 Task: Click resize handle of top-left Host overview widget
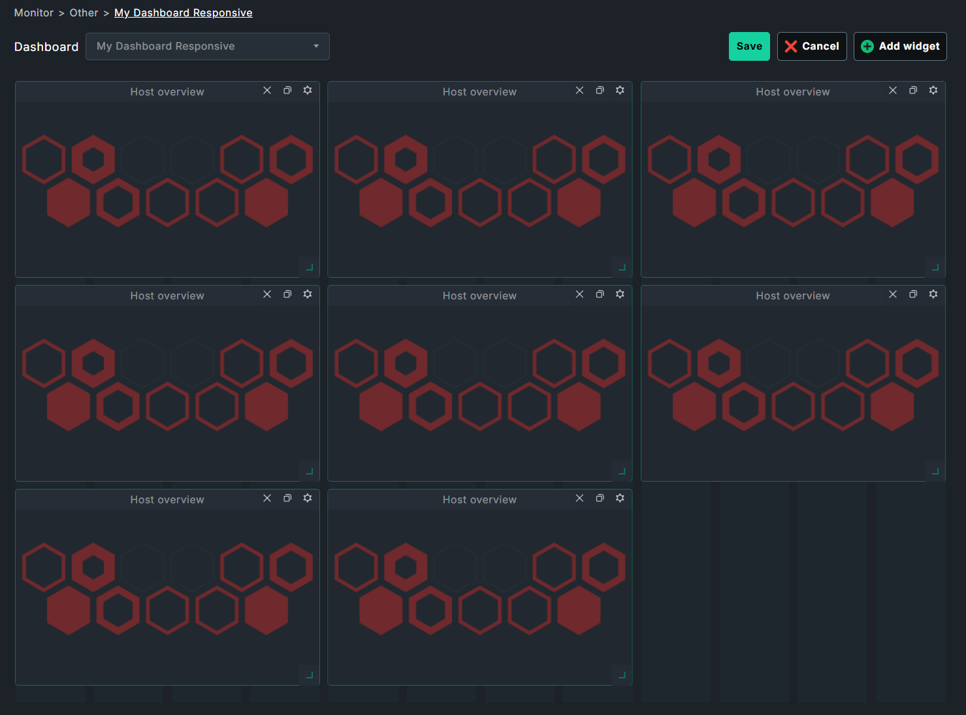310,267
